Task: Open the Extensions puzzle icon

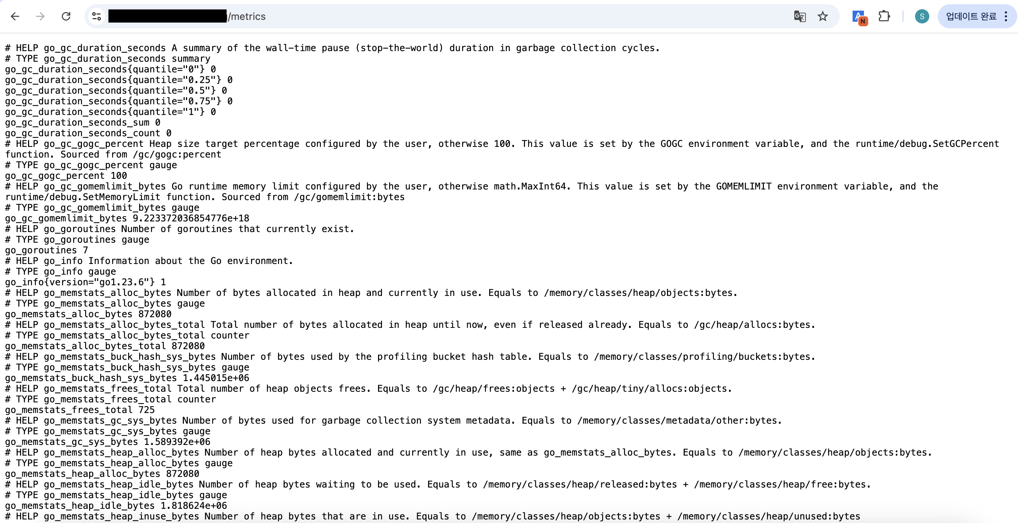Action: [884, 16]
